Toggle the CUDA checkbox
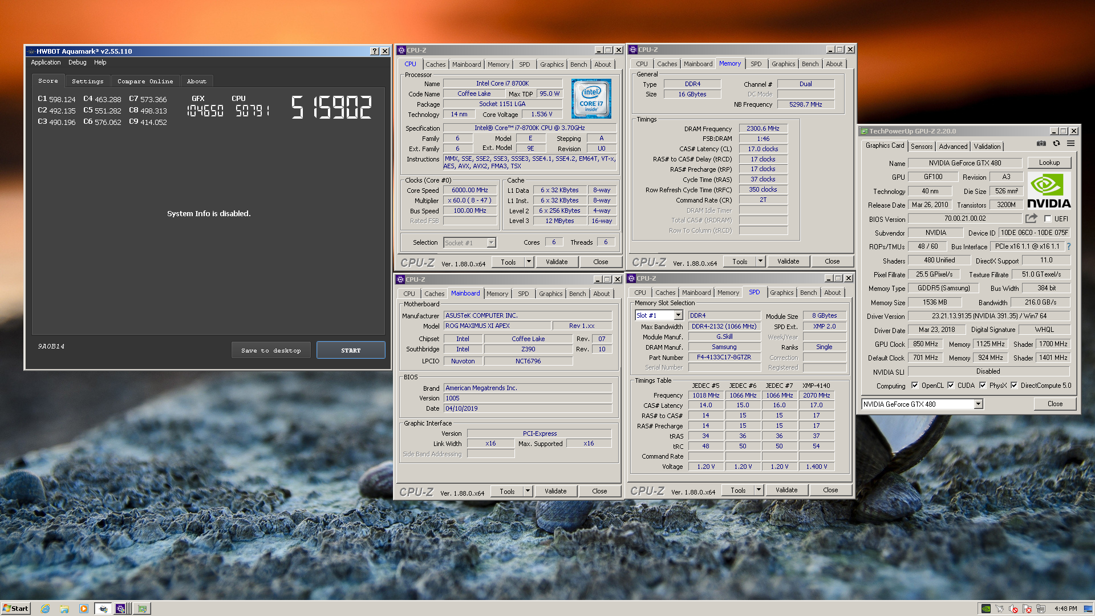This screenshot has height=616, width=1095. 951,386
